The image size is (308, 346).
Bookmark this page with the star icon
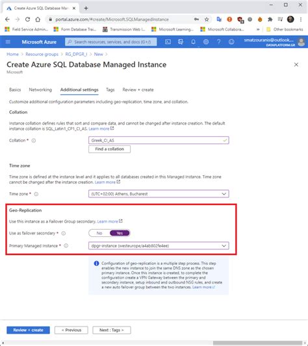click(207, 19)
